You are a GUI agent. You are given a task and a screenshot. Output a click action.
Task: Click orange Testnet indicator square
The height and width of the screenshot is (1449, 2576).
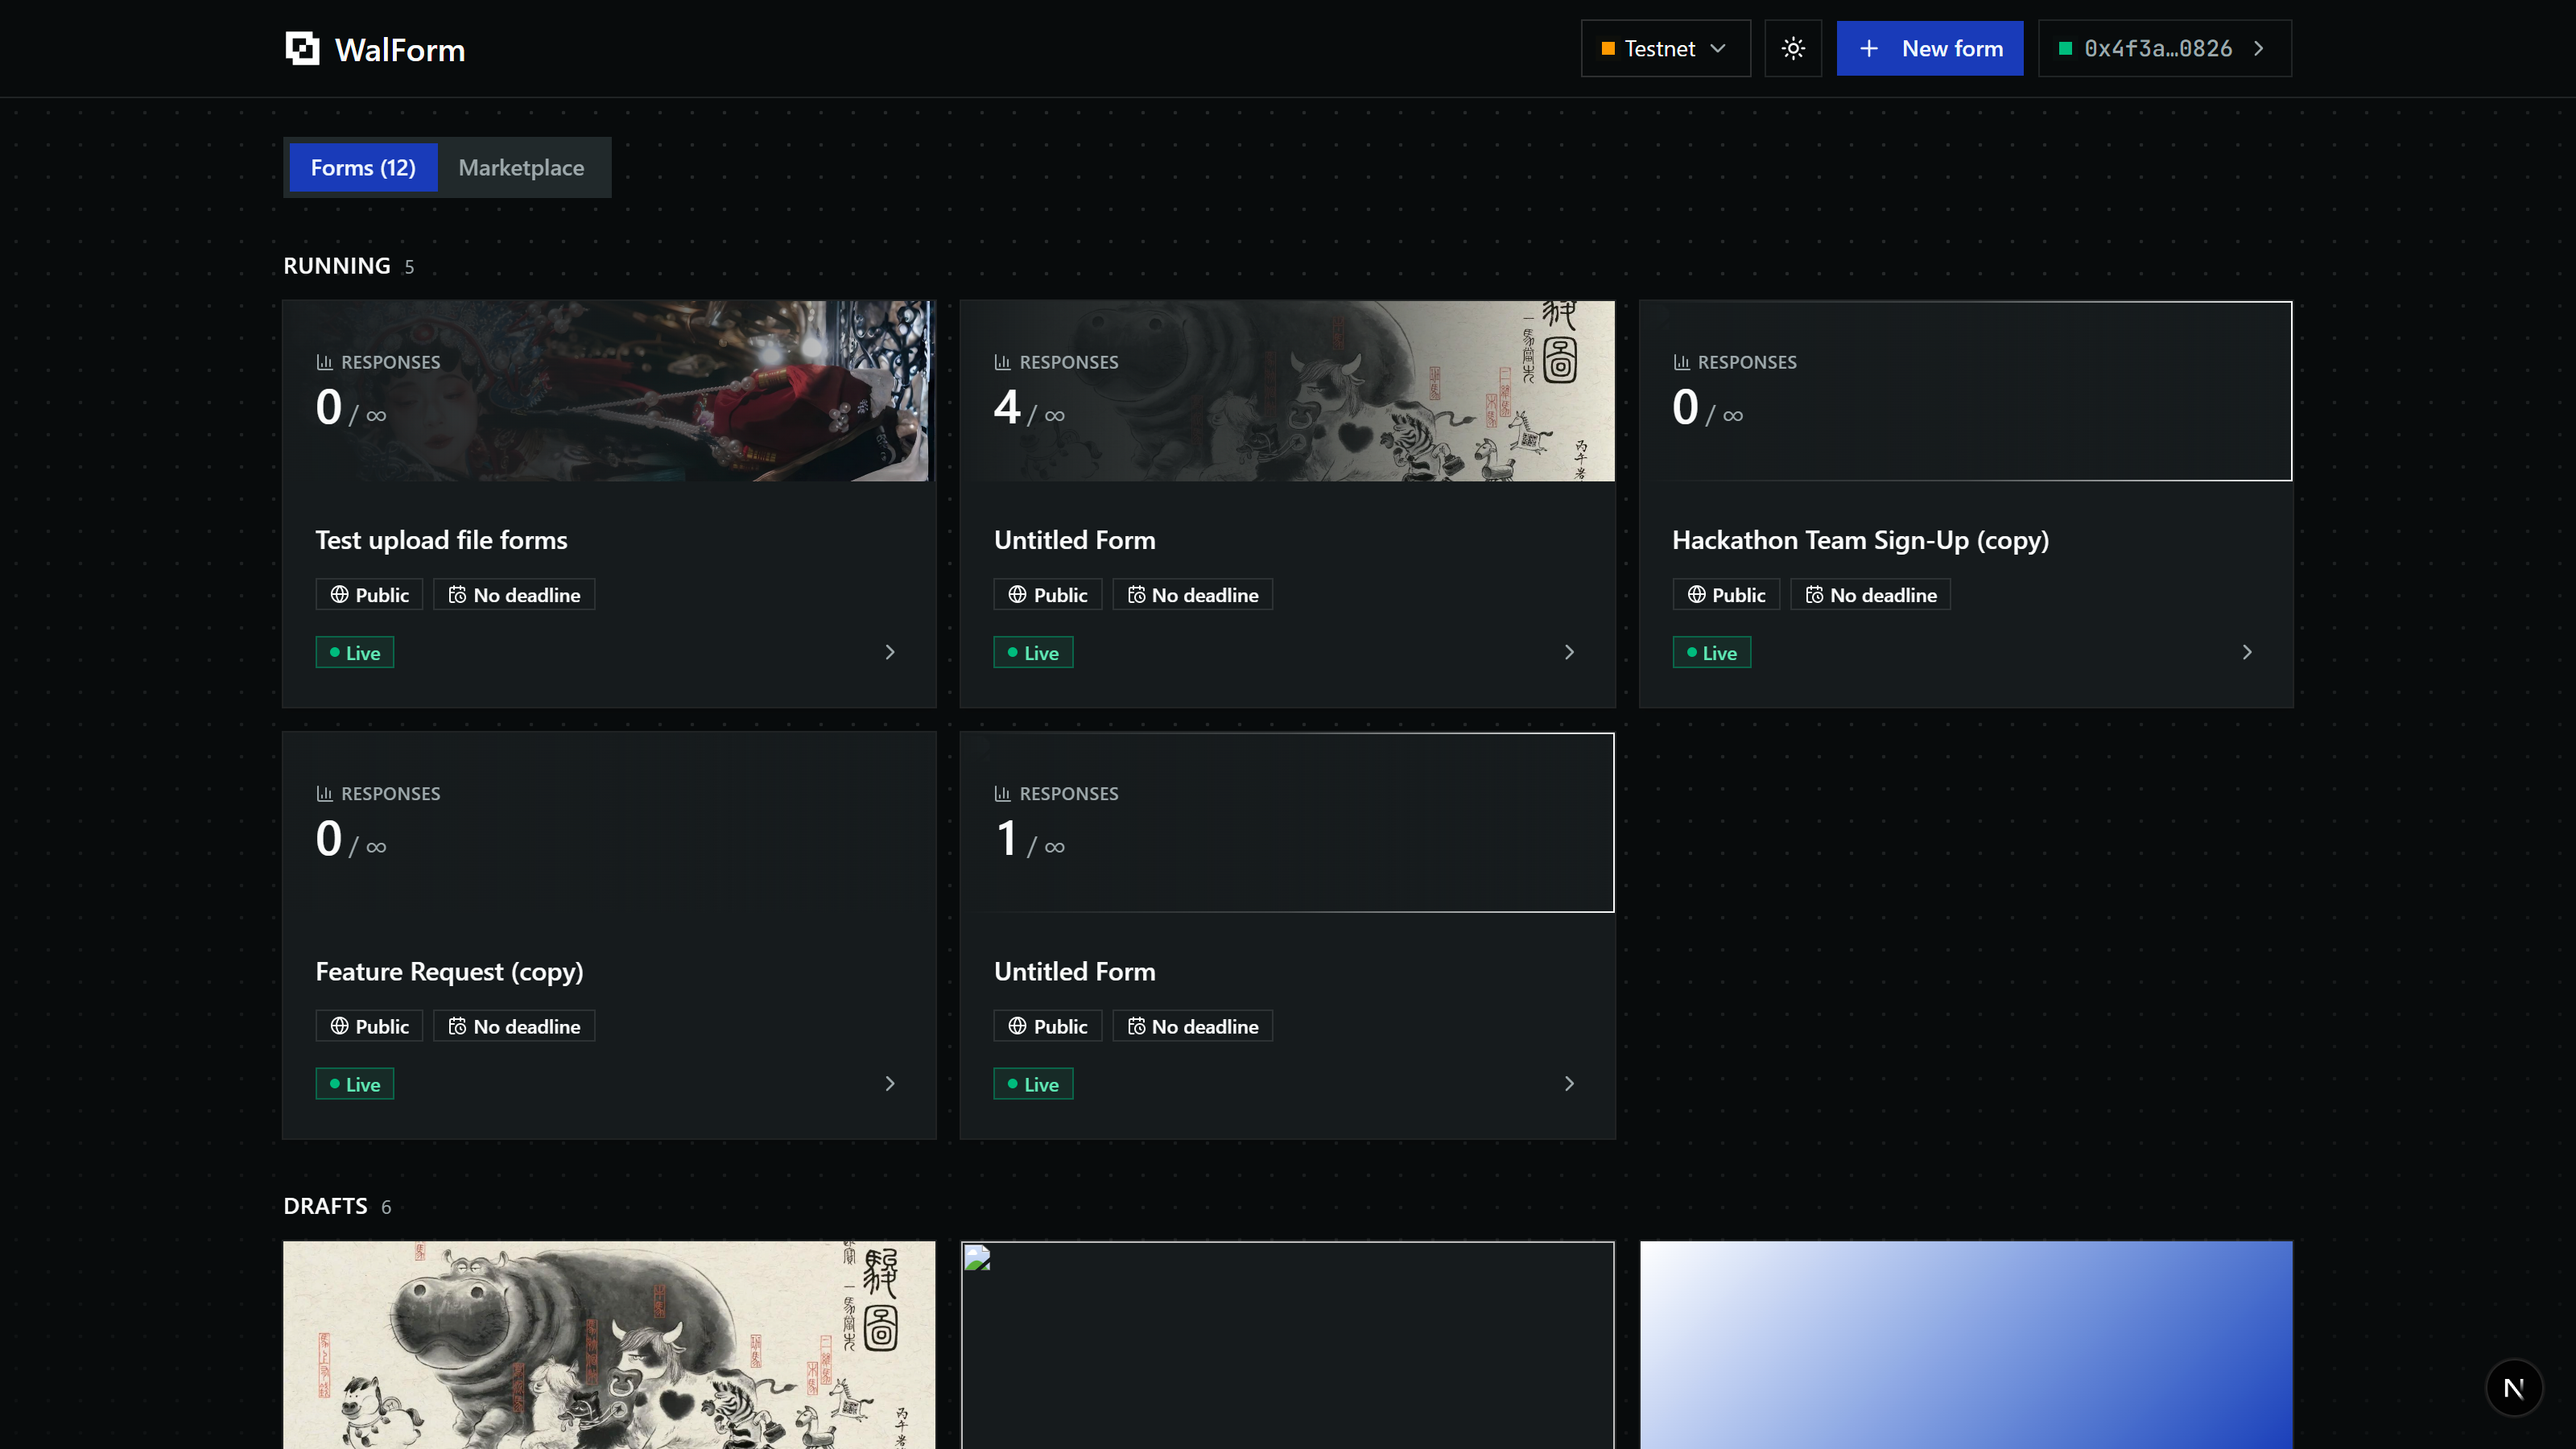coord(1608,48)
